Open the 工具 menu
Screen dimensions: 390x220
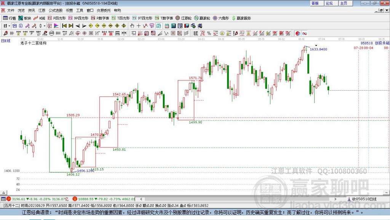tap(80, 10)
